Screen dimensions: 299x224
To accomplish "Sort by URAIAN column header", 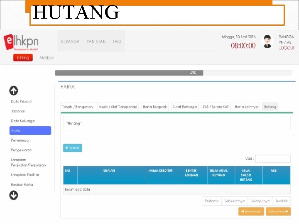I will click(x=112, y=175).
